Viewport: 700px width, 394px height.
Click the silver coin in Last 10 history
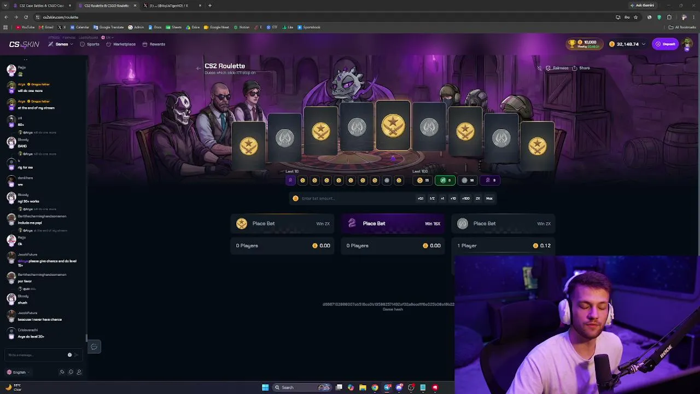(x=387, y=181)
